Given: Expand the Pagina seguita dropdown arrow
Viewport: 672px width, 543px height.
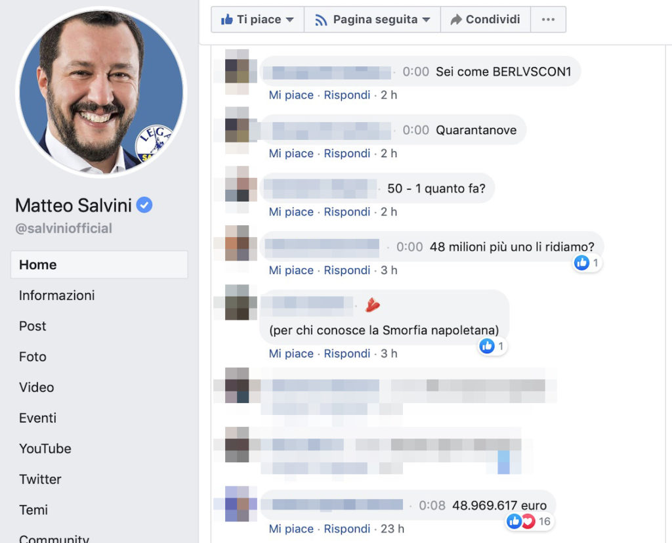Looking at the screenshot, I should tap(426, 20).
